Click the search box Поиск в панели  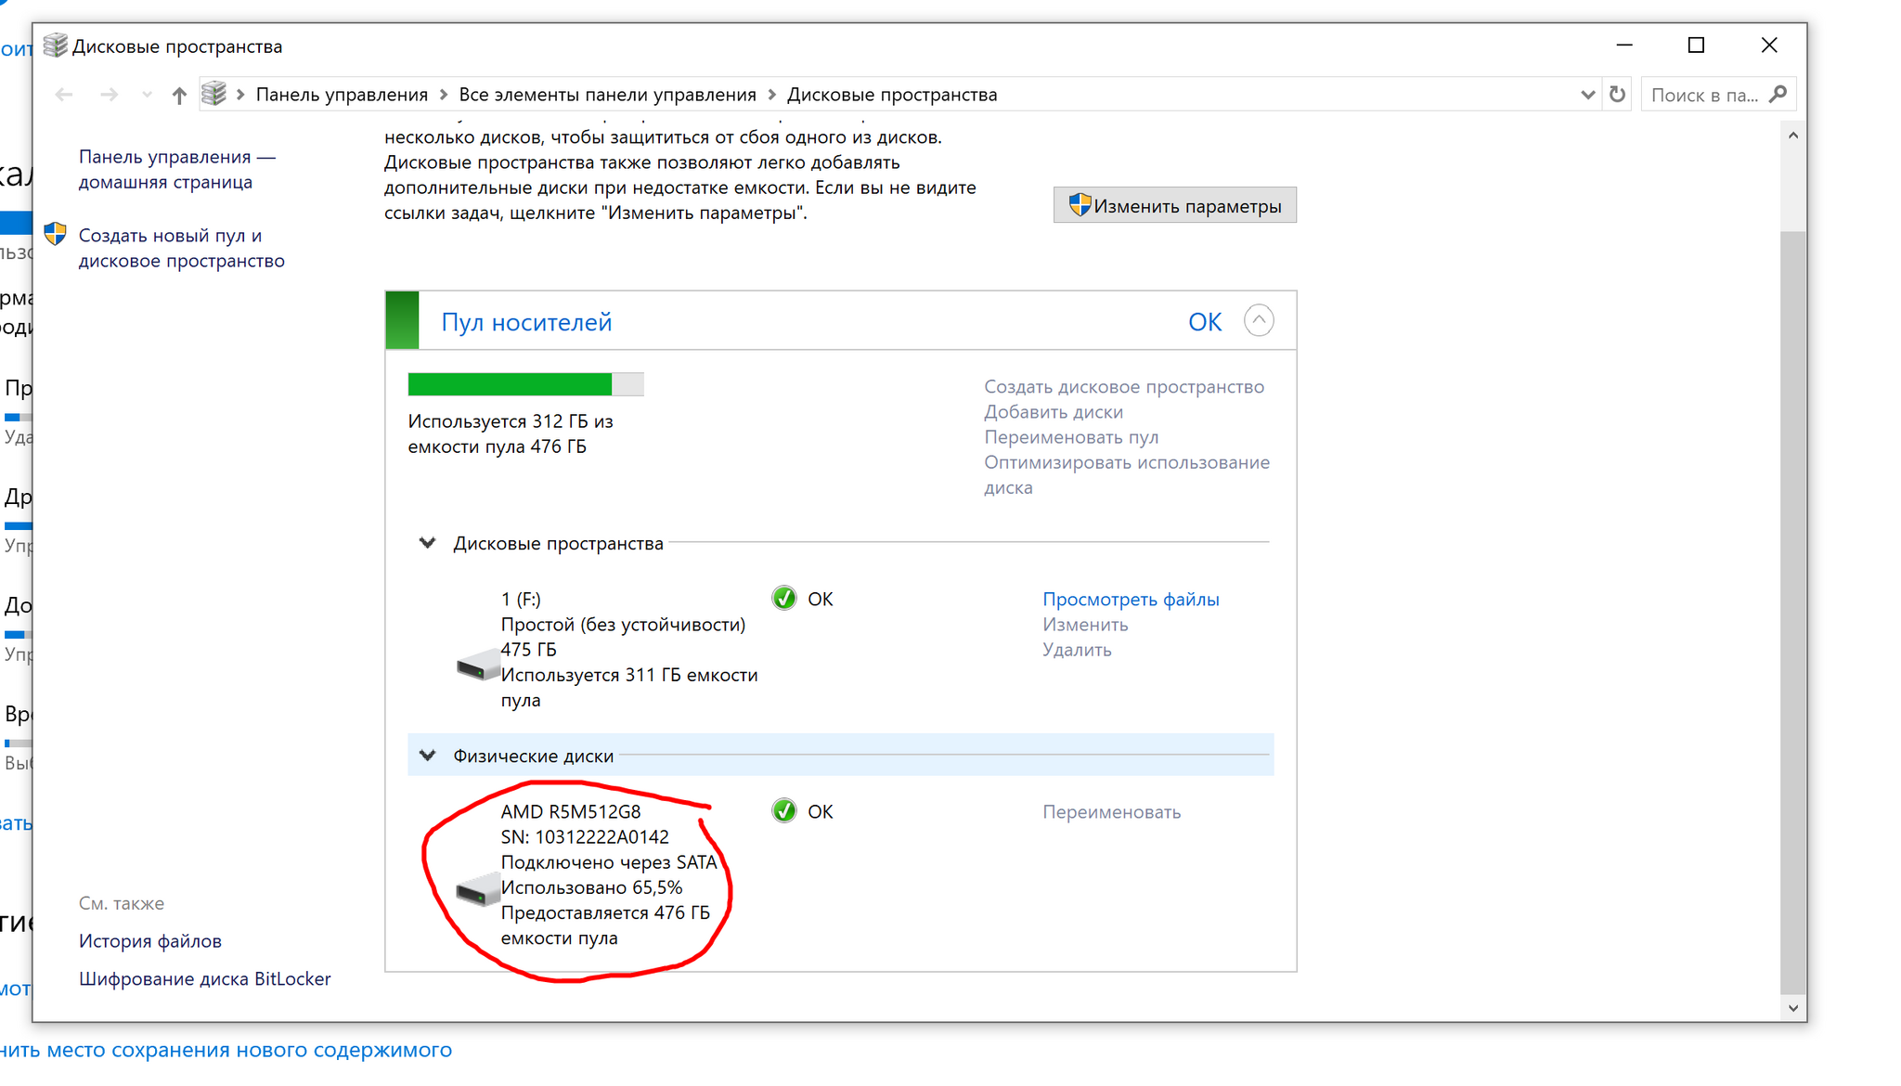click(1703, 95)
